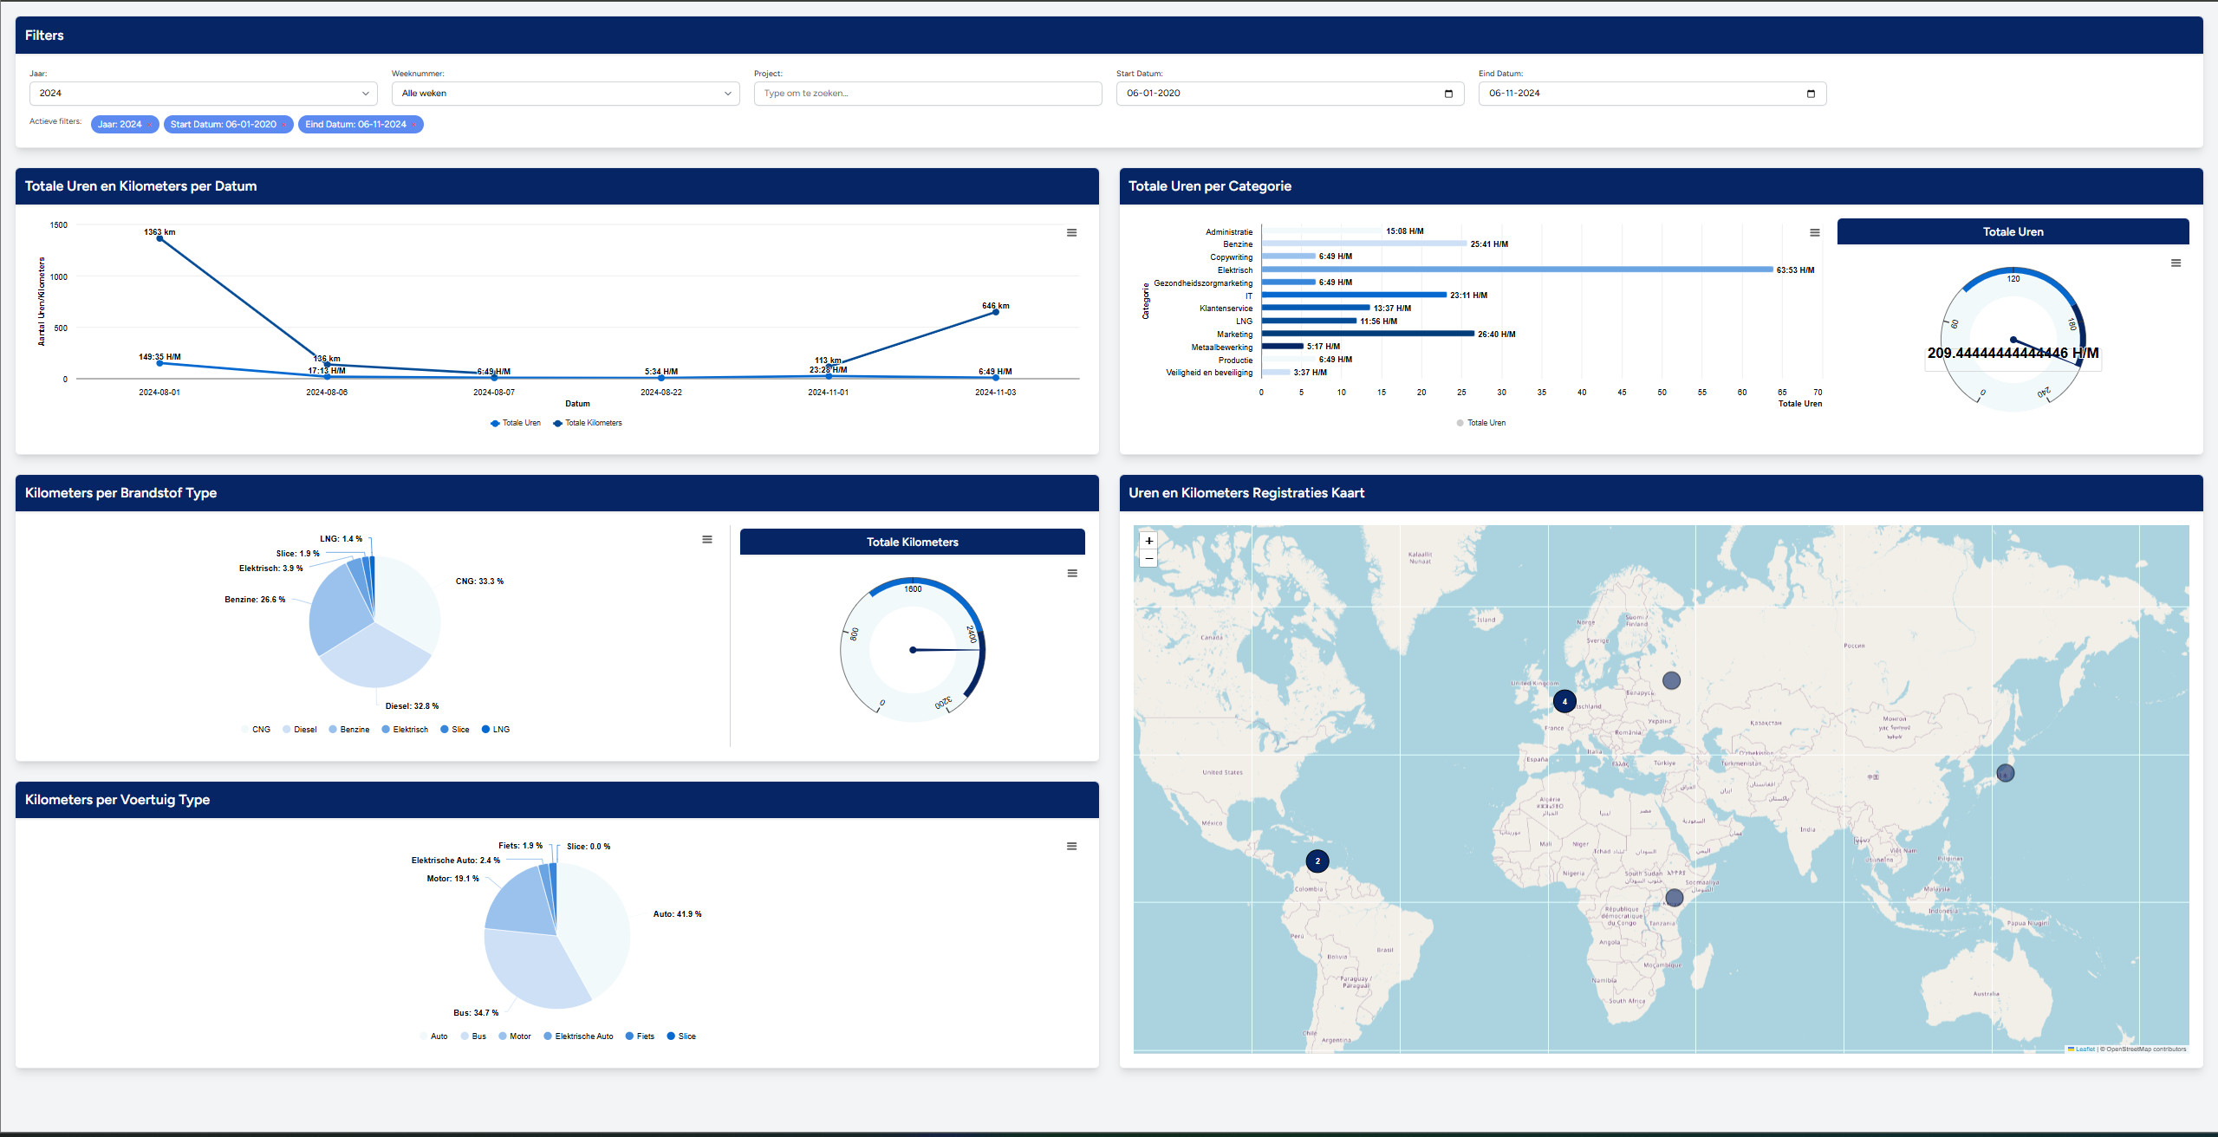Click the Benzine 25:41 H/M bar
Screen dimensions: 2218x1137
(1364, 244)
